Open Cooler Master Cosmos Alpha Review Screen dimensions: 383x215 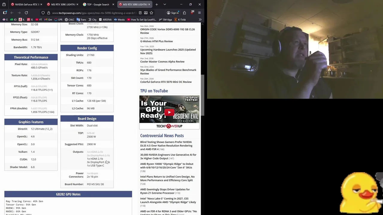pos(162,62)
